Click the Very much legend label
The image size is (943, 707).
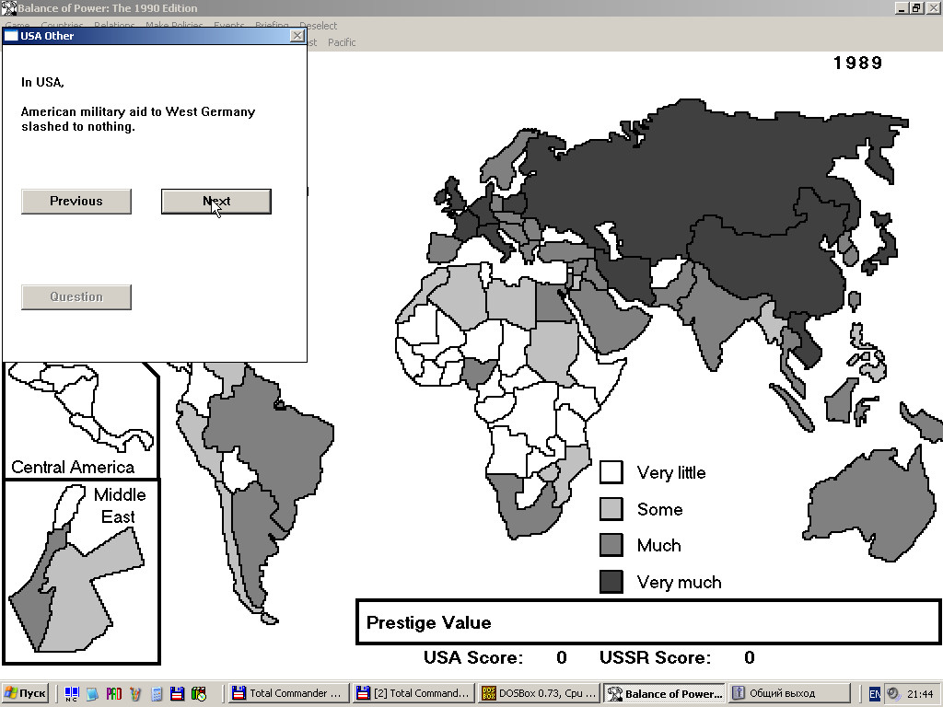[x=679, y=583]
